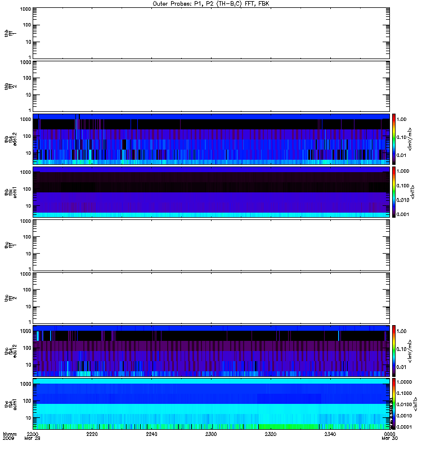Click '1.00' on thc edc12 color bar

402,331
